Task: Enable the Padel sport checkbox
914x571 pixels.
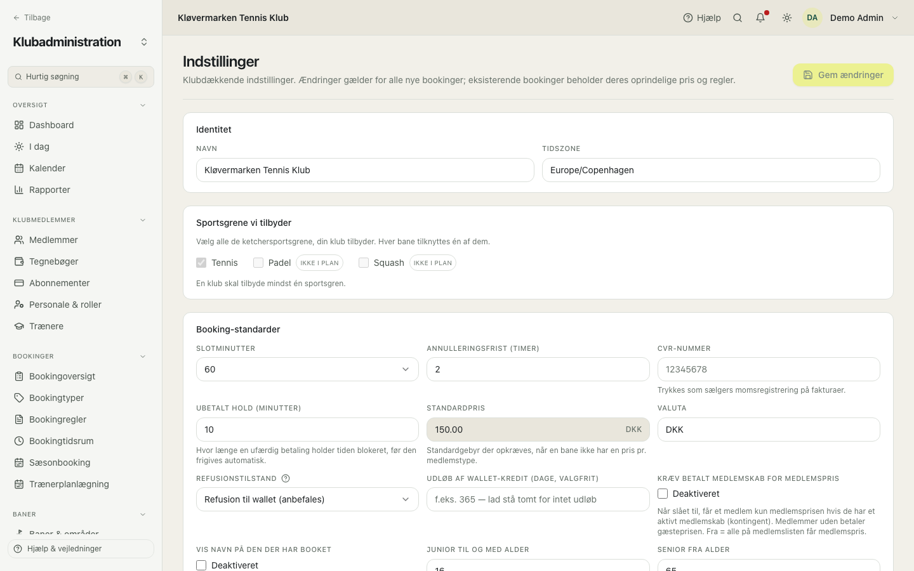Action: (x=258, y=263)
